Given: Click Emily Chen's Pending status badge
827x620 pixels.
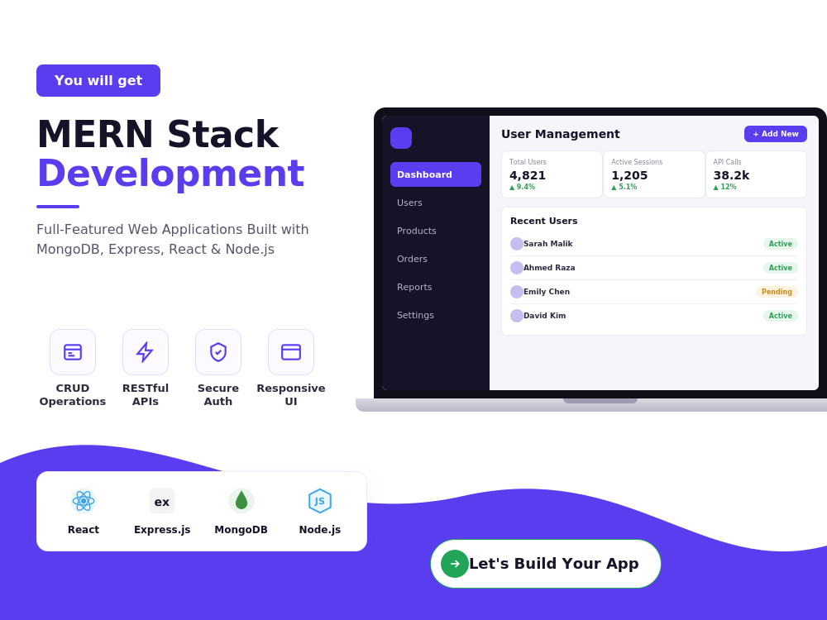Looking at the screenshot, I should coord(777,292).
